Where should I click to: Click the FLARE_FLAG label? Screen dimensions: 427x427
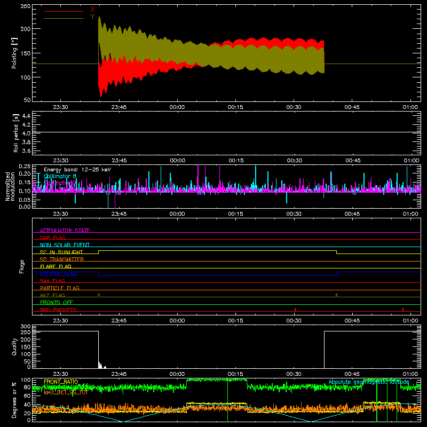(x=56, y=266)
